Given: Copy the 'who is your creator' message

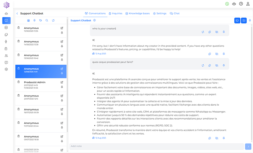Looking at the screenshot, I should [x=210, y=32].
